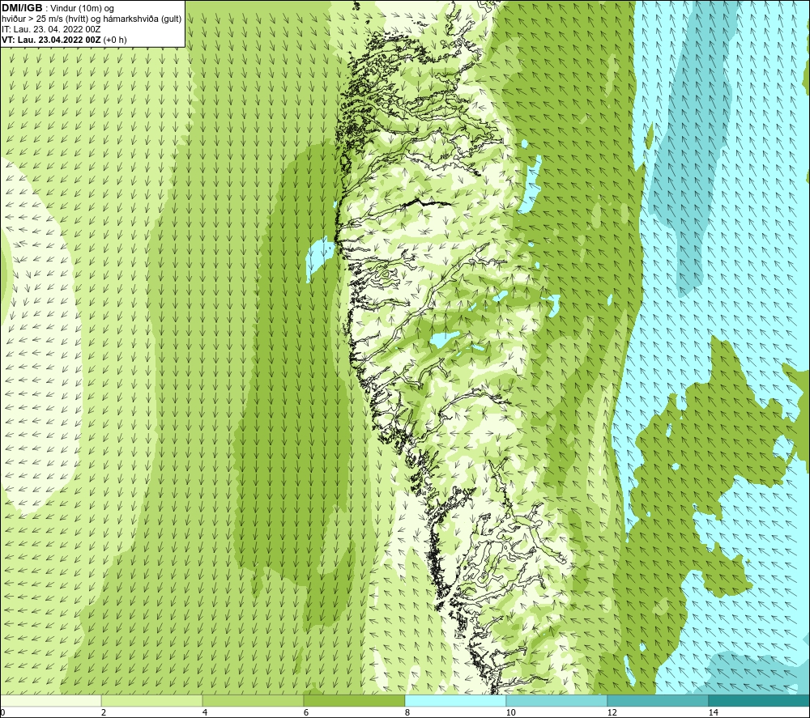Select the 4–6 m/s green color band

[253, 700]
